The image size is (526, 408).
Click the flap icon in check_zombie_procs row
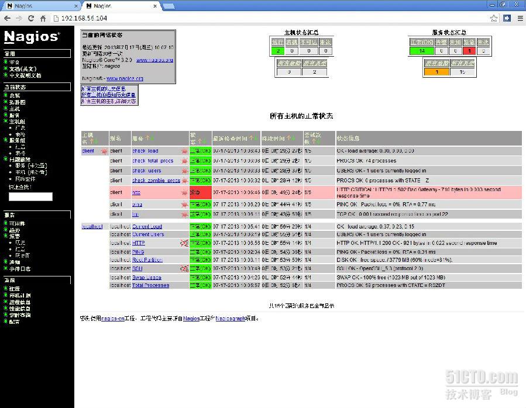tap(184, 181)
